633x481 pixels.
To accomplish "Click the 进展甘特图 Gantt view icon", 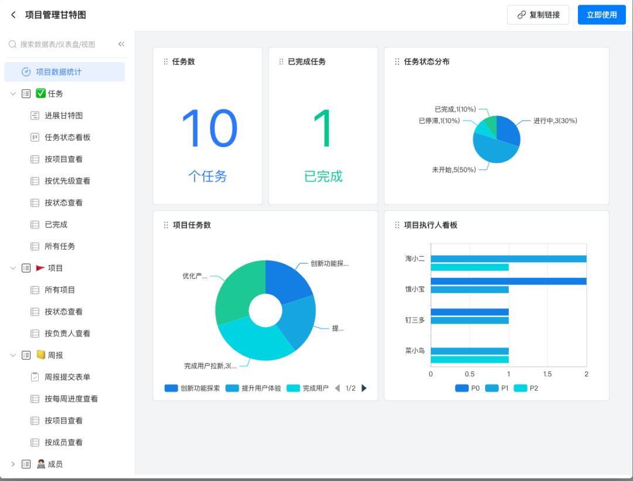I will pos(35,115).
